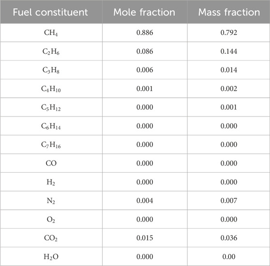The height and width of the screenshot is (266, 270).
Task: Click mass fraction value 0.792
Action: (x=229, y=32)
